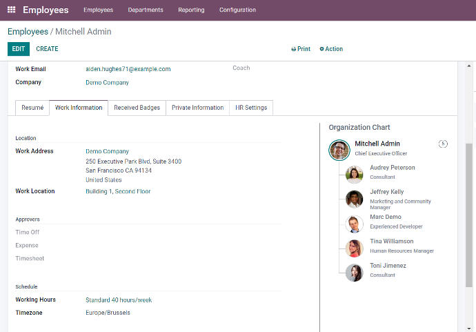Screen dimensions: 476x332
Task: Open the apps grid menu icon
Action: (11, 10)
